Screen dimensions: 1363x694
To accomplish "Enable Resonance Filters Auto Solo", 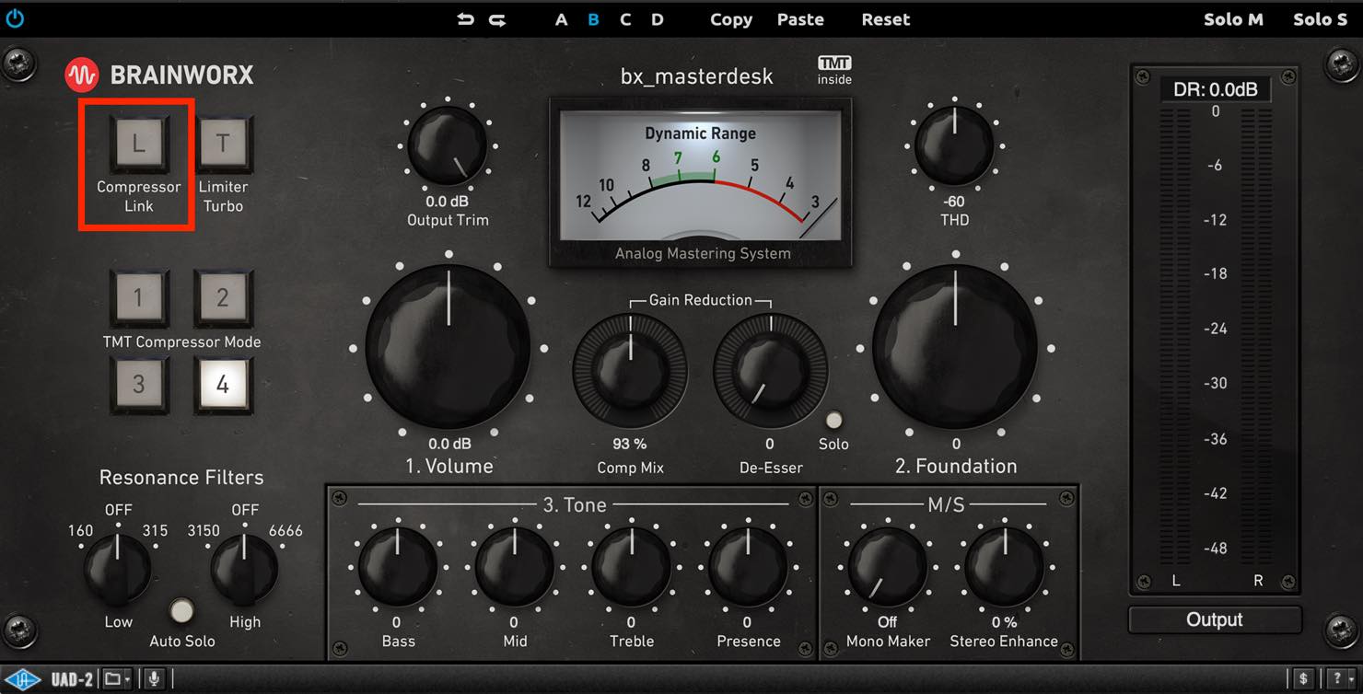I will pos(182,610).
